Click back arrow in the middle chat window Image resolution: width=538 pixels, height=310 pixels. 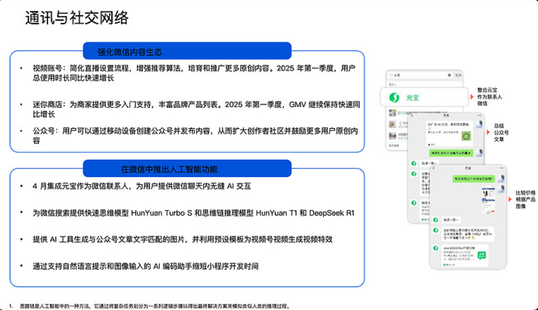pyautogui.click(x=411, y=116)
